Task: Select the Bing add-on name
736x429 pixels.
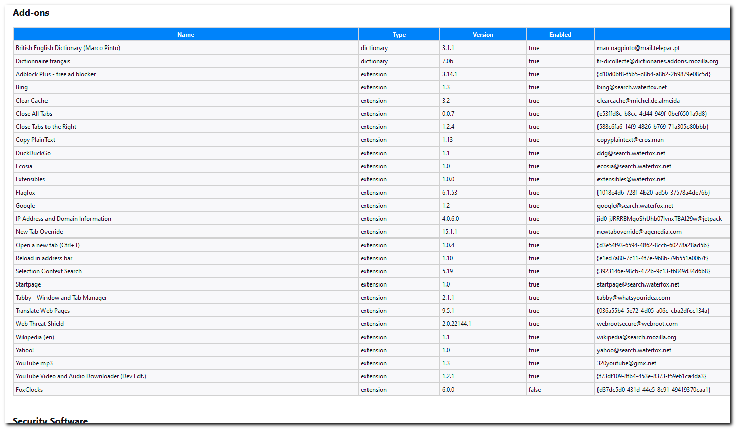Action: point(22,87)
